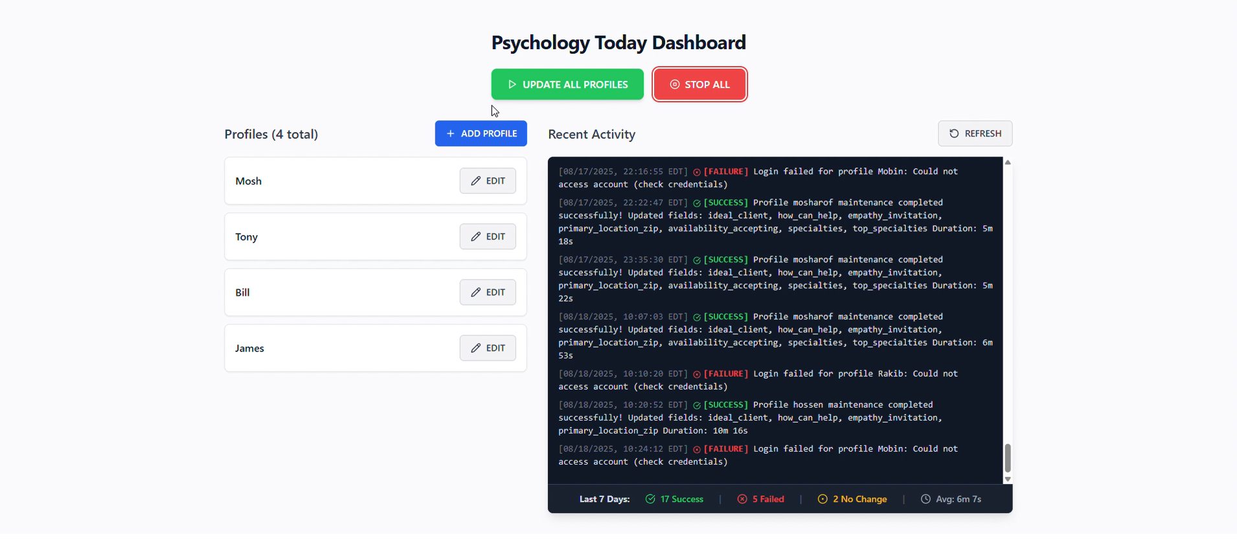The image size is (1237, 543).
Task: Click the 2 No Change stat text
Action: coord(860,499)
